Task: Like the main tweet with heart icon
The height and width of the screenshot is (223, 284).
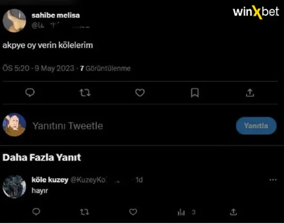Action: coord(140,93)
